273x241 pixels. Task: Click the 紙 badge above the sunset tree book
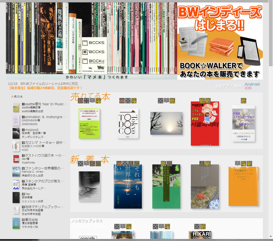point(172,101)
